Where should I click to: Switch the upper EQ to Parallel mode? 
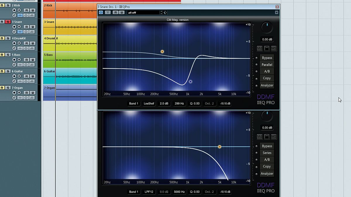(267, 64)
